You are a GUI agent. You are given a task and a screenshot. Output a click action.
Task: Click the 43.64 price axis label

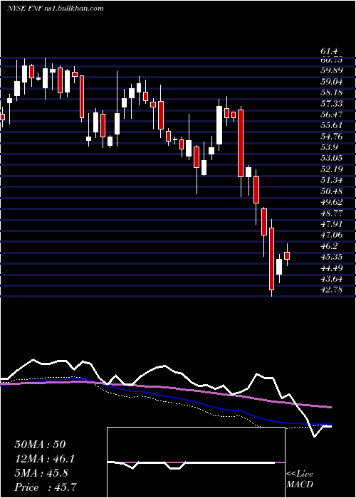[x=332, y=279]
